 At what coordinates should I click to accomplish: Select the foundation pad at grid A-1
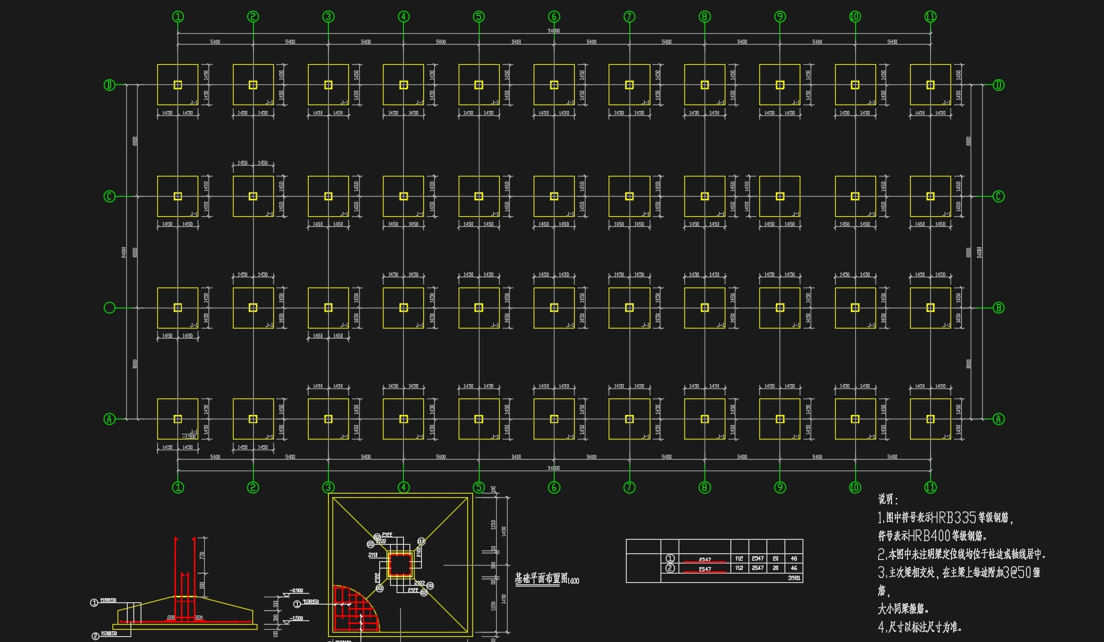(x=178, y=419)
